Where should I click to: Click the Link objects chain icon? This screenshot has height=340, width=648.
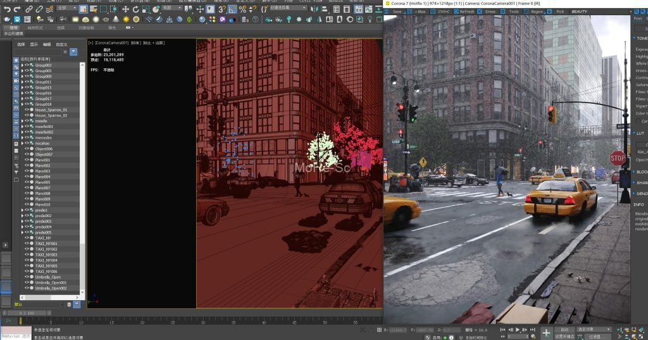[29, 9]
